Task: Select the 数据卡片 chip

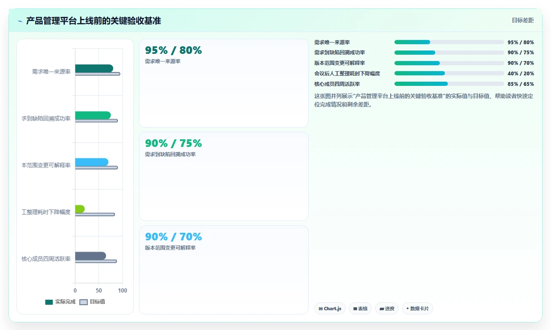Action: point(417,309)
